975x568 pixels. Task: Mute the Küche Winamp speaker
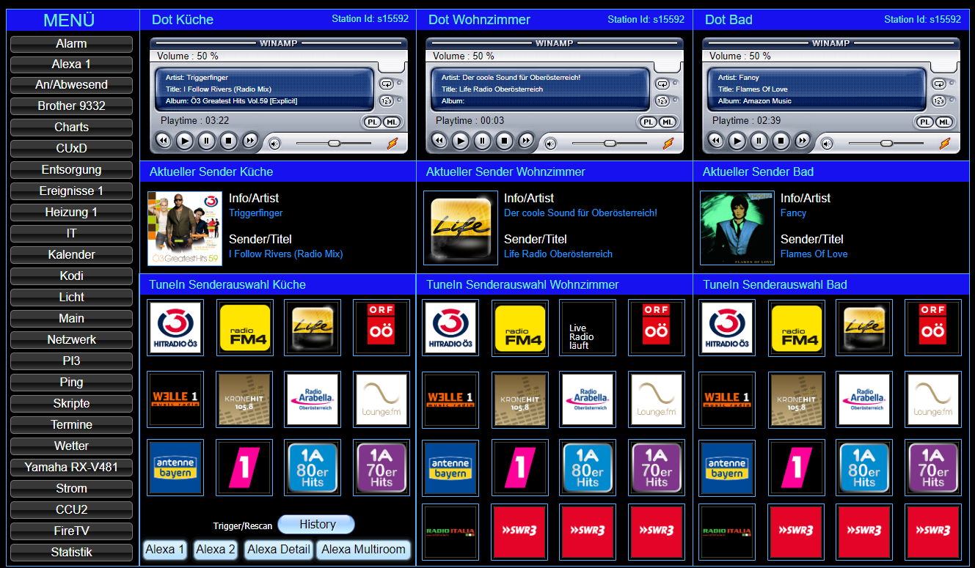274,144
